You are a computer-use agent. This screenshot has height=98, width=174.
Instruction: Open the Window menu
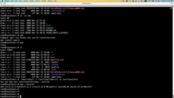tap(50, 1)
